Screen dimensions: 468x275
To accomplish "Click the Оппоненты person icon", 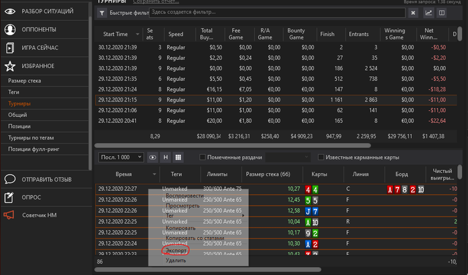I will click(x=10, y=29).
